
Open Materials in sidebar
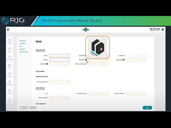pyautogui.click(x=10, y=99)
